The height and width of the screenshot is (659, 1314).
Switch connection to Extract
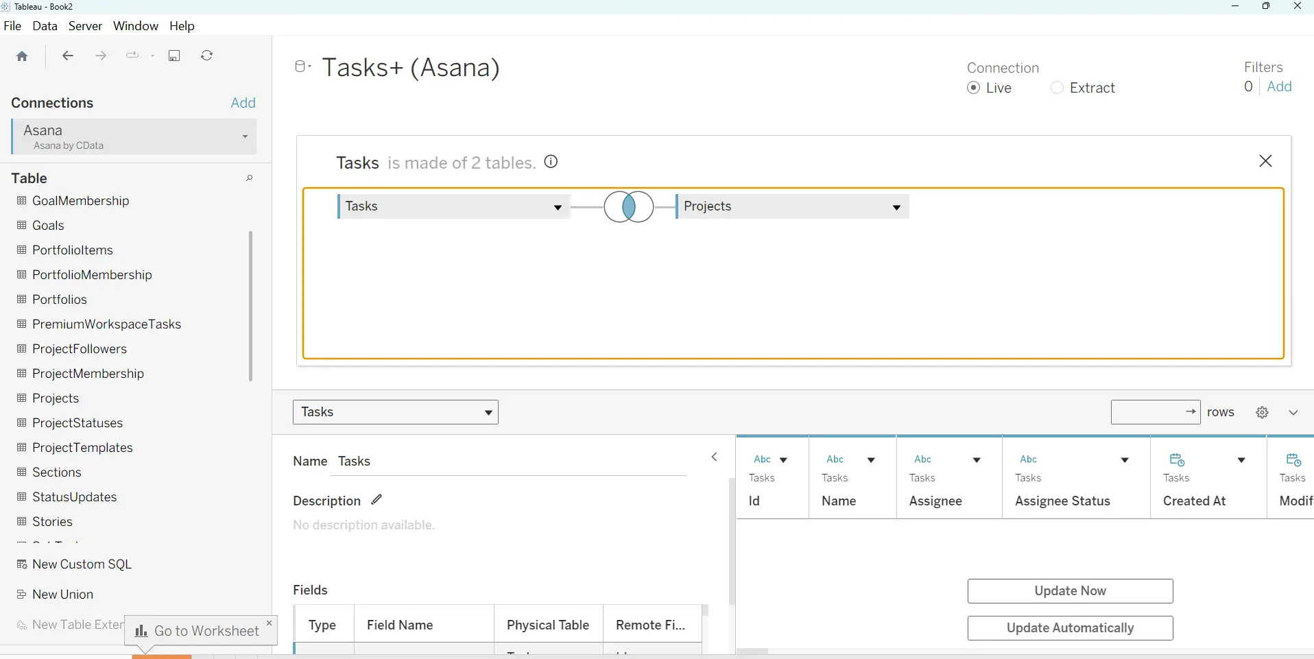tap(1056, 88)
